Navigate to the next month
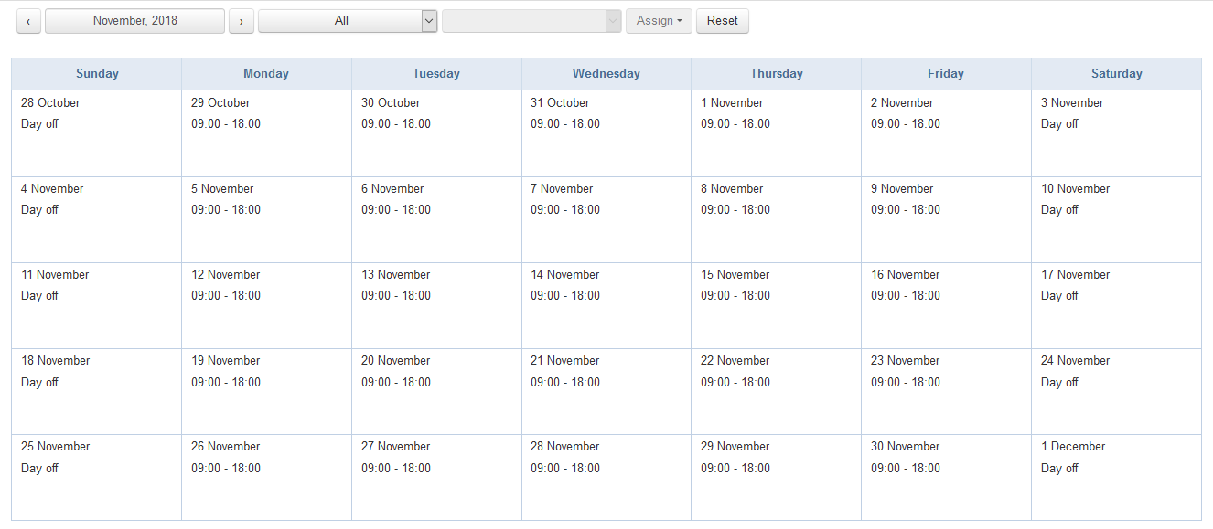Screen dimensions: 1213x529 (241, 20)
